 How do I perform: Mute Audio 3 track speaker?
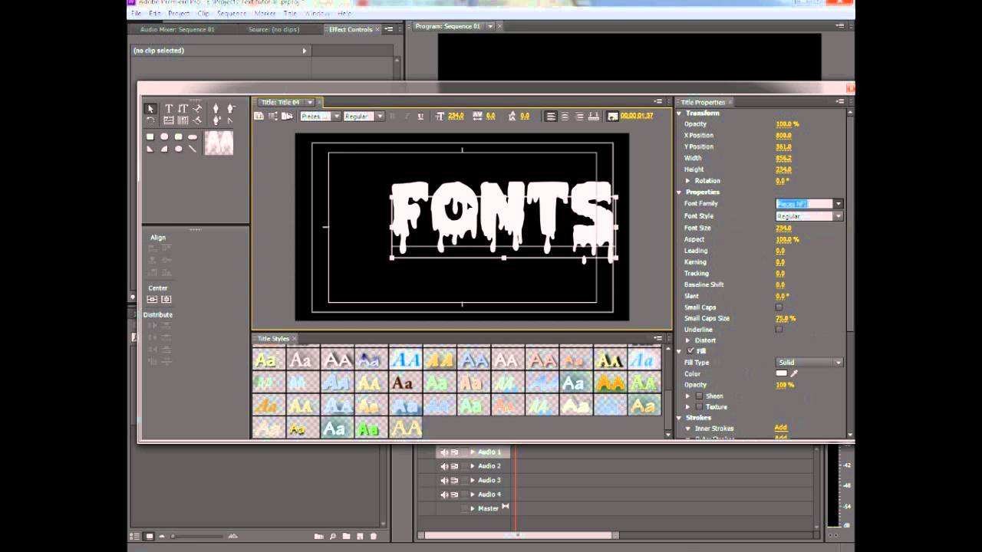443,481
